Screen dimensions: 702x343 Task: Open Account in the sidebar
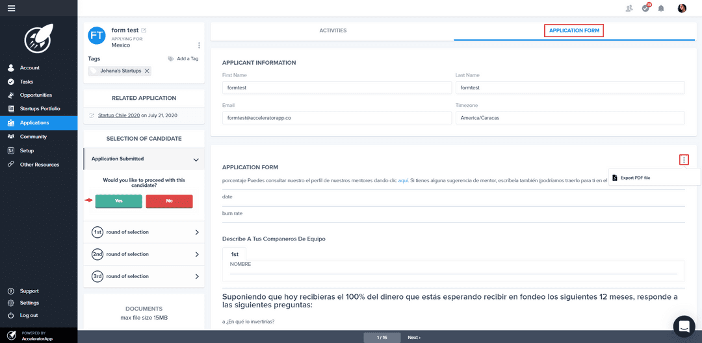[29, 68]
